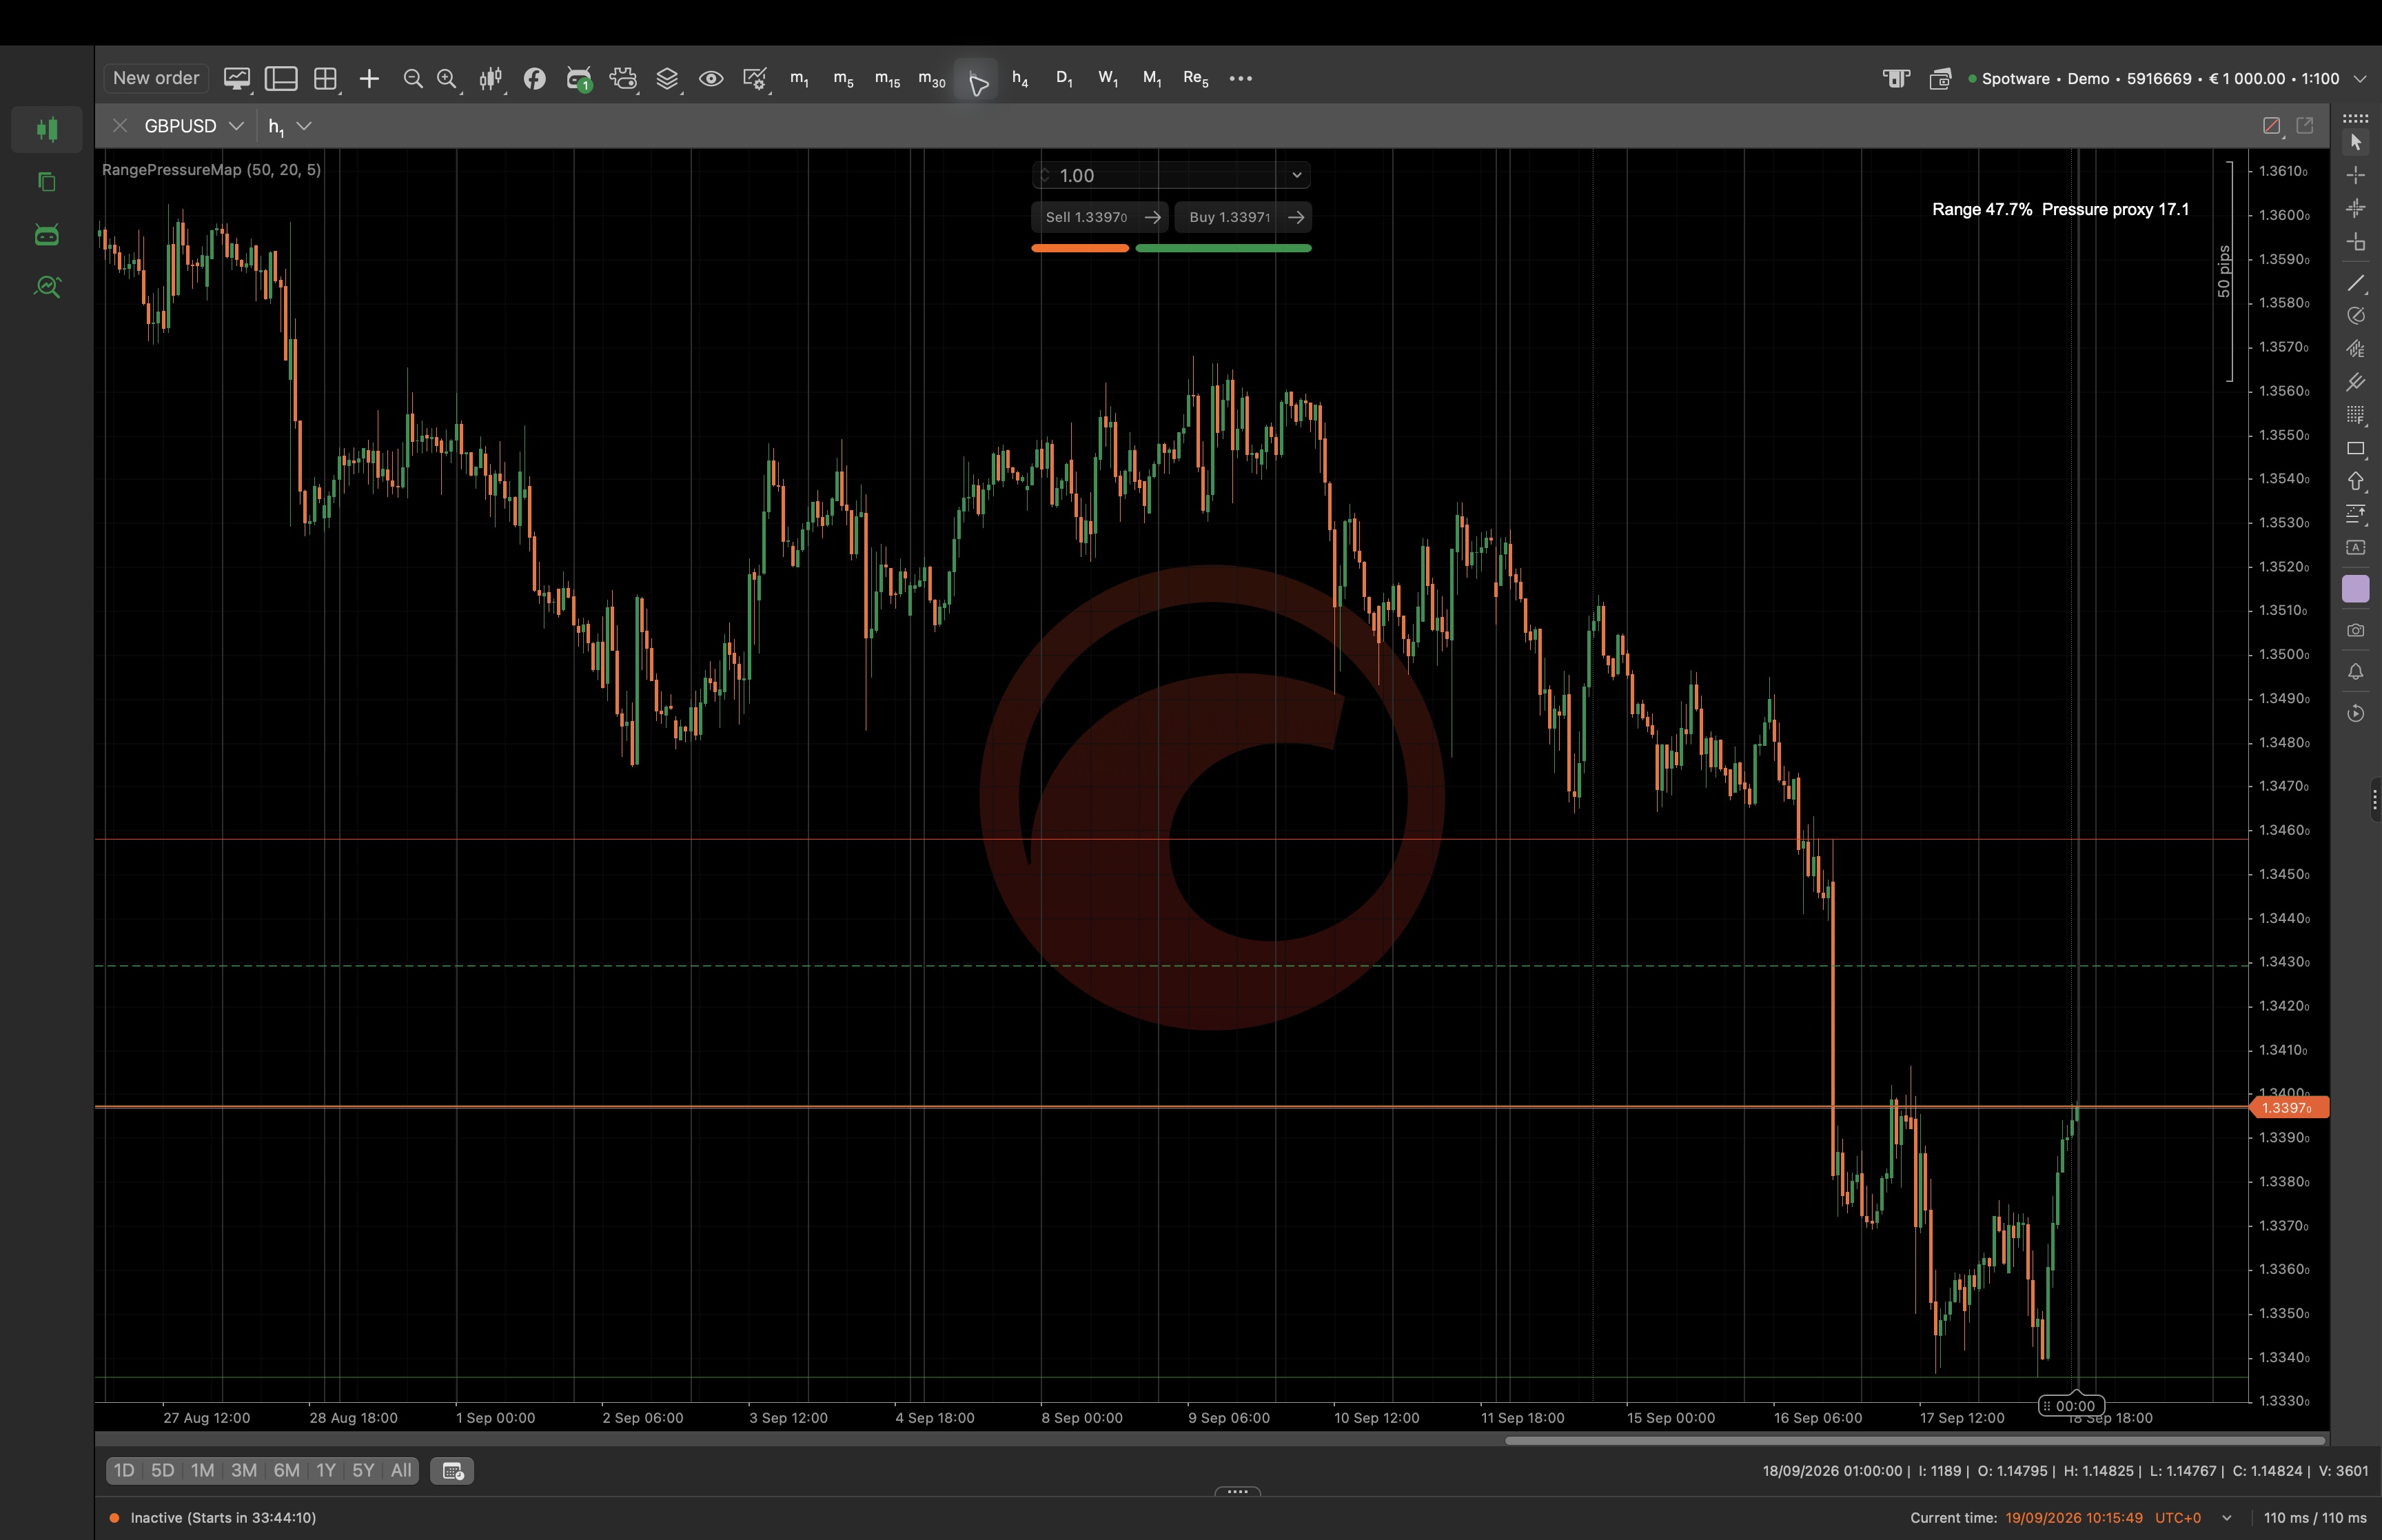Viewport: 2382px width, 1540px height.
Task: Click the plus icon to add a chart
Action: [x=369, y=78]
